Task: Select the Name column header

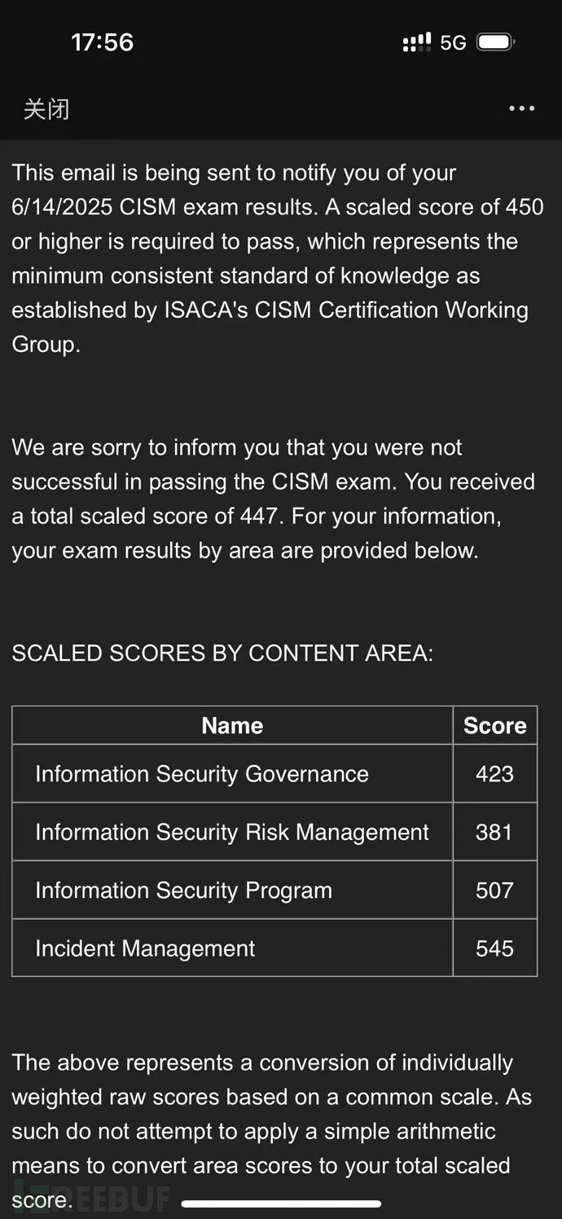Action: 232,725
